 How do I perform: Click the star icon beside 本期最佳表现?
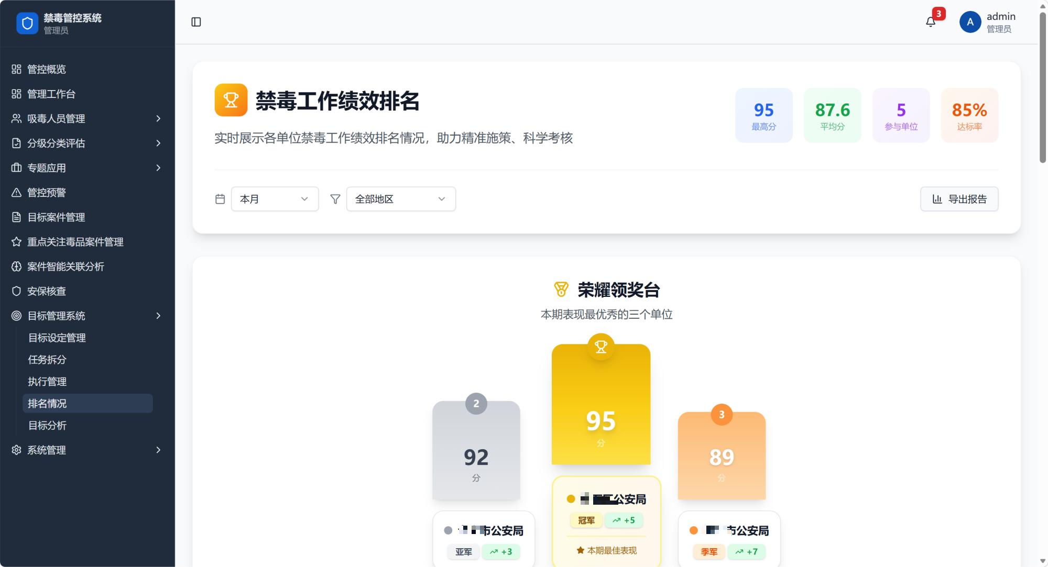580,550
